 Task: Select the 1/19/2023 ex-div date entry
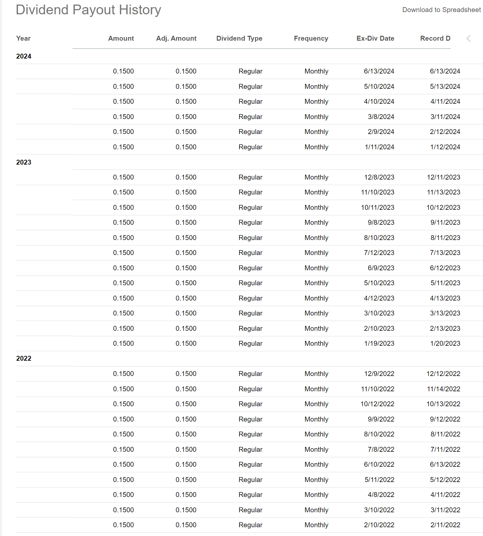[379, 343]
